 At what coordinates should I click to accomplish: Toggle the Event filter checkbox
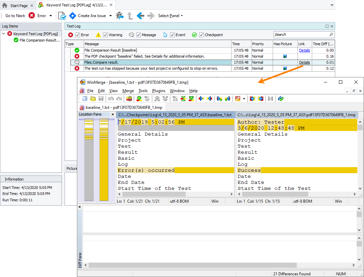click(x=173, y=34)
